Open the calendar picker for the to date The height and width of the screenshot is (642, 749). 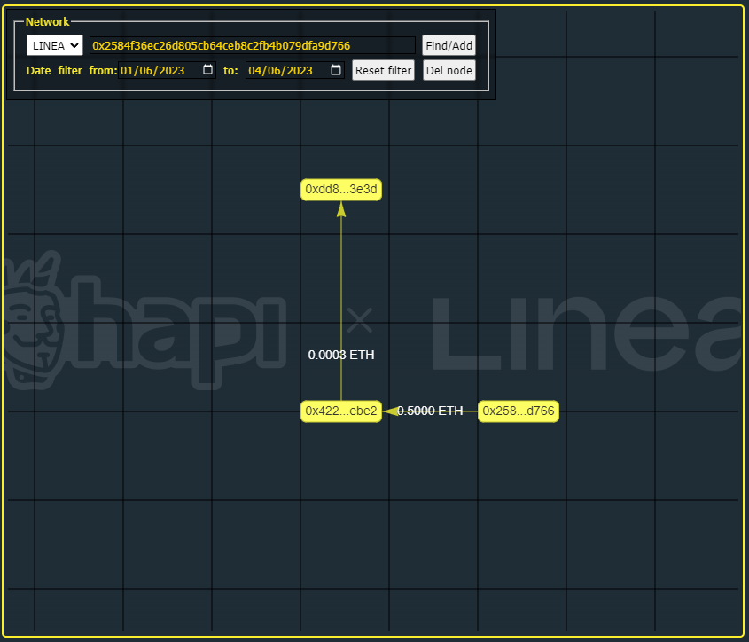click(336, 70)
